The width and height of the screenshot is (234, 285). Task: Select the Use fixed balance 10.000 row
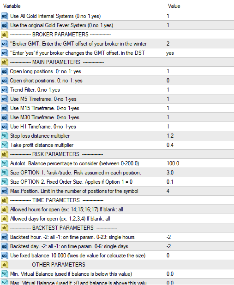[117, 256]
